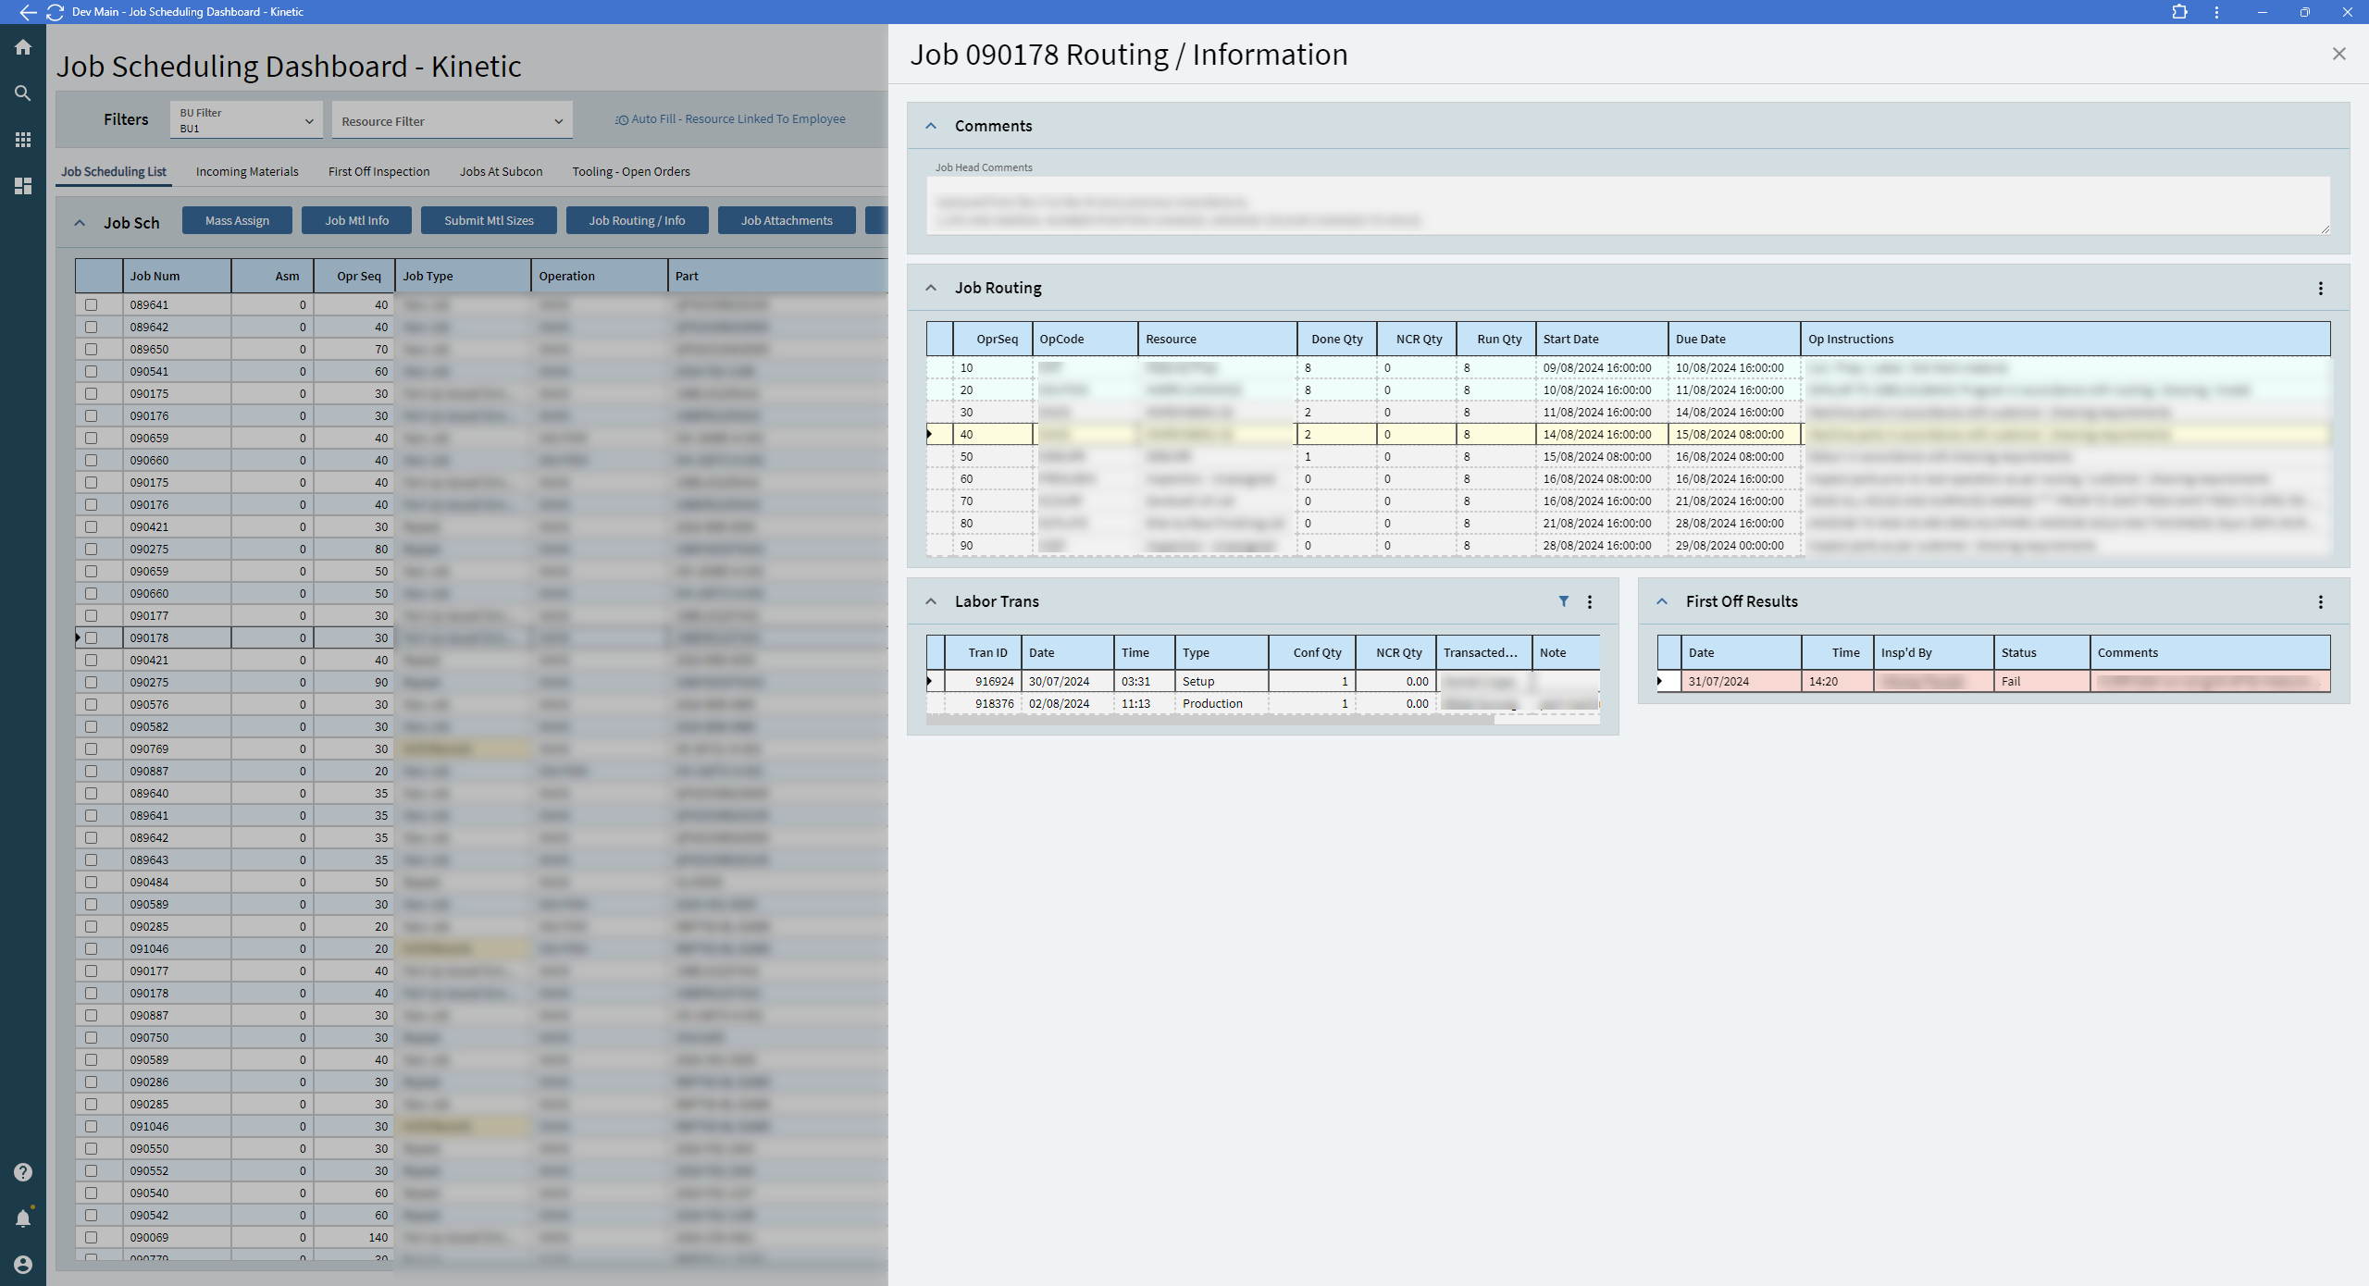Image resolution: width=2369 pixels, height=1286 pixels.
Task: Tick the checkbox for job 090484
Action: click(x=91, y=882)
